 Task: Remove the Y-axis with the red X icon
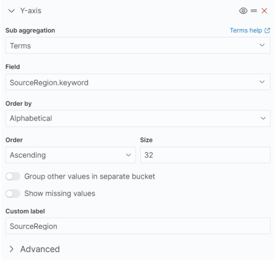coord(264,11)
